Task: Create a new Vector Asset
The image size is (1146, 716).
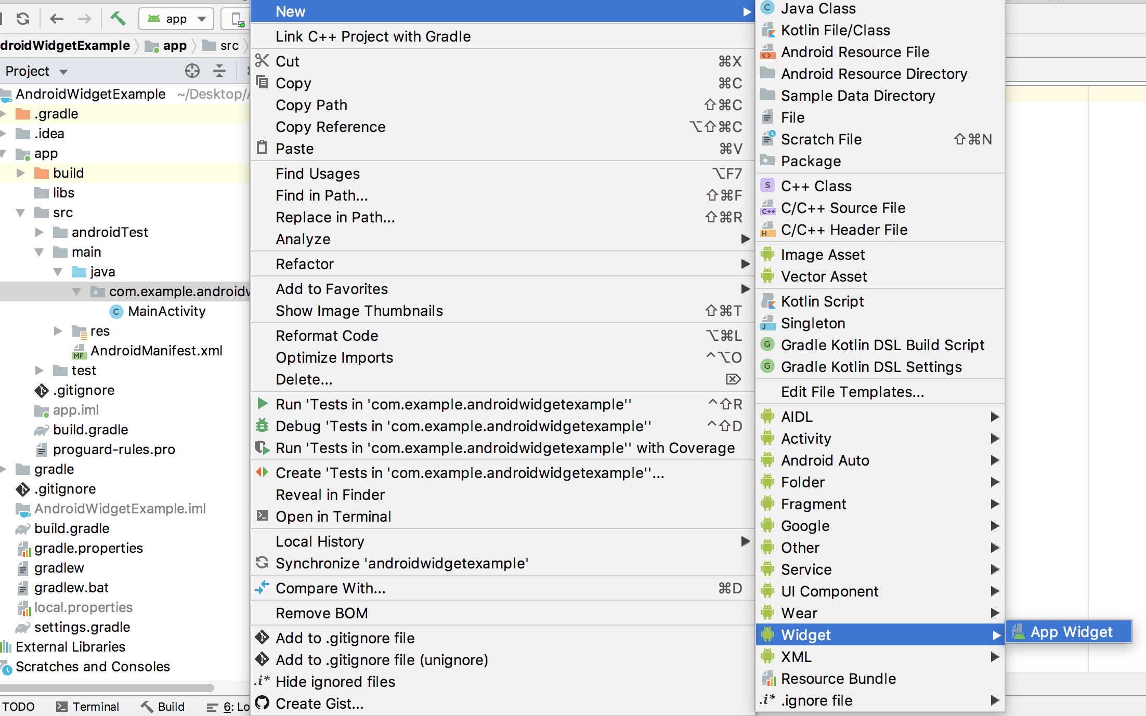Action: [x=824, y=276]
